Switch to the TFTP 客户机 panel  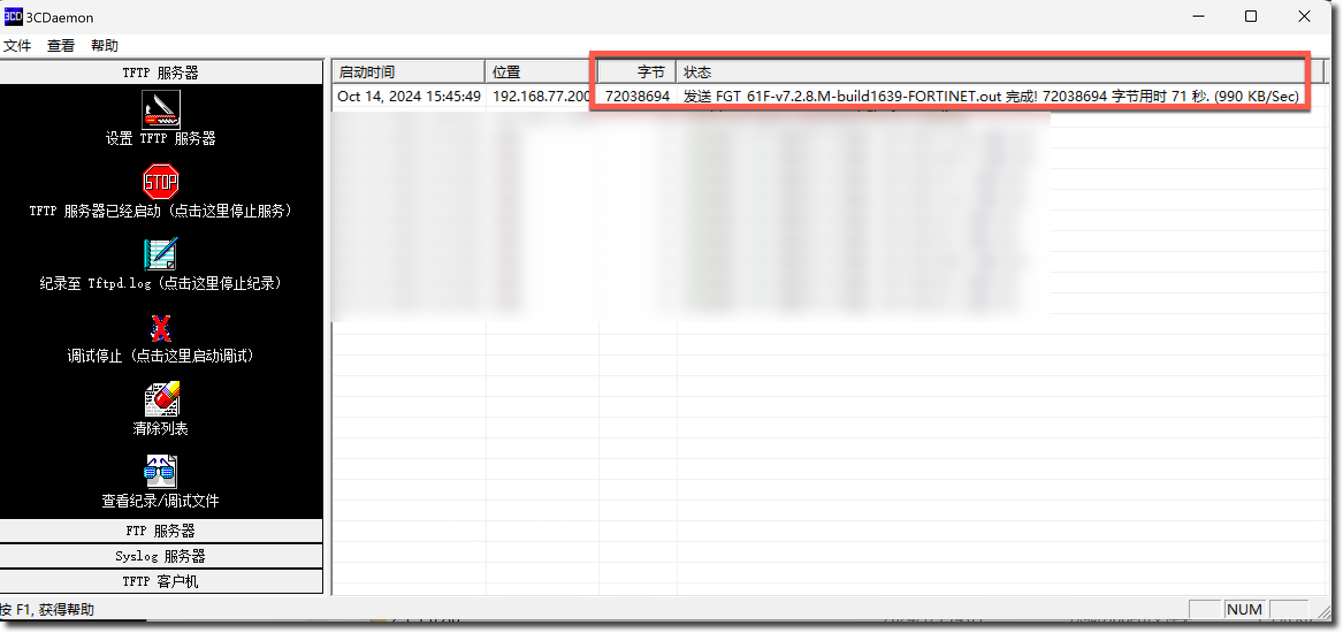click(161, 581)
